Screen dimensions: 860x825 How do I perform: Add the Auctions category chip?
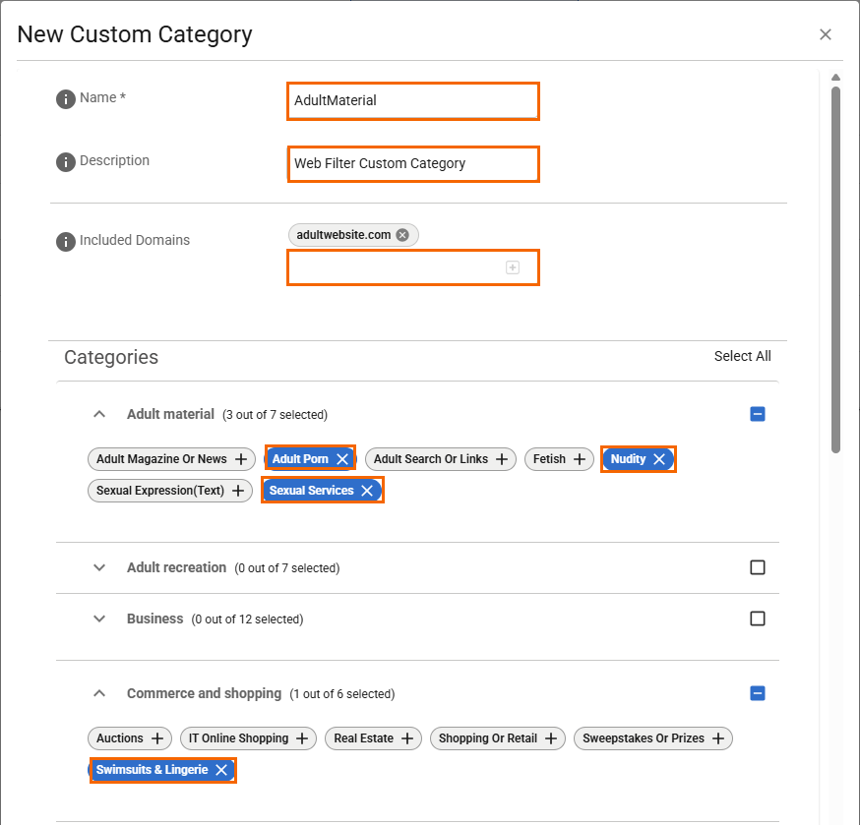coord(157,738)
